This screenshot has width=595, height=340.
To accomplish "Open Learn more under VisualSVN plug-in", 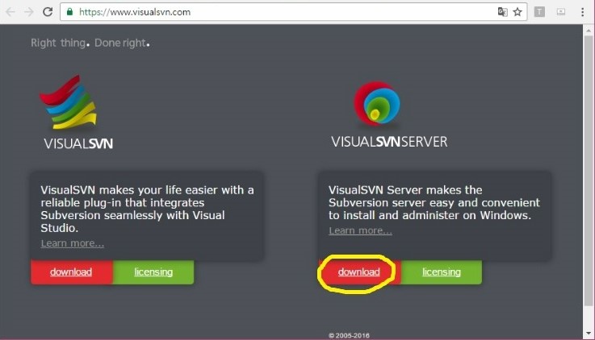I will 72,243.
